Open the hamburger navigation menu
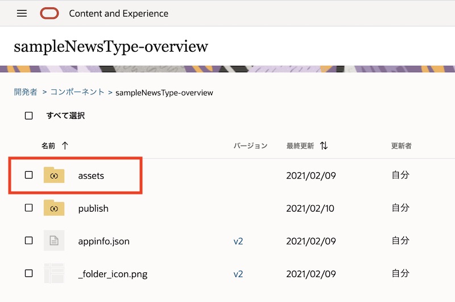This screenshot has height=302, width=455. point(22,13)
